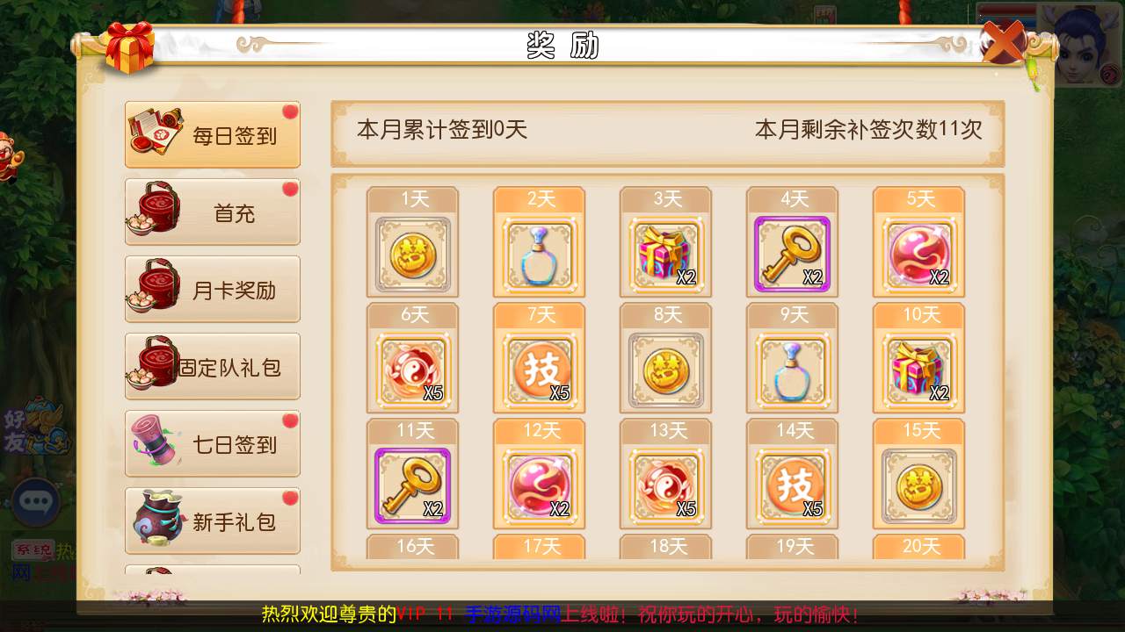This screenshot has width=1125, height=632.
Task: Select the day 15 gold coin reward
Action: pos(918,485)
